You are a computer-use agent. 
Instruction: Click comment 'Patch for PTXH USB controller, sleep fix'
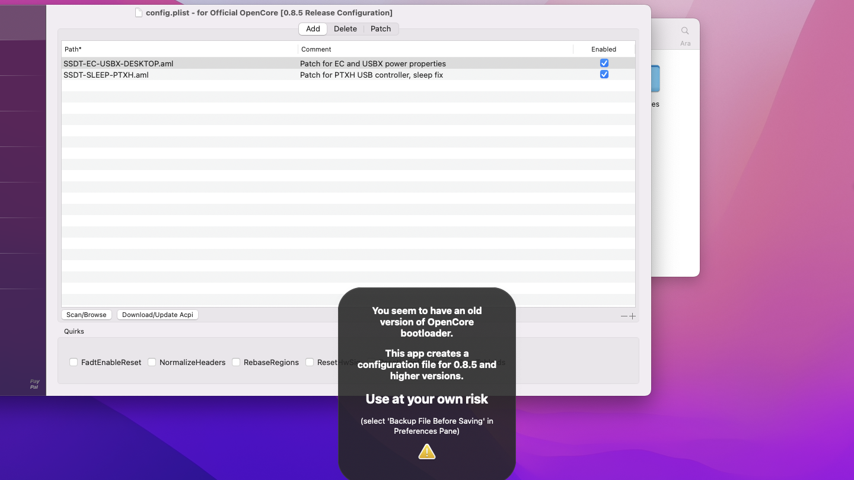(x=372, y=75)
